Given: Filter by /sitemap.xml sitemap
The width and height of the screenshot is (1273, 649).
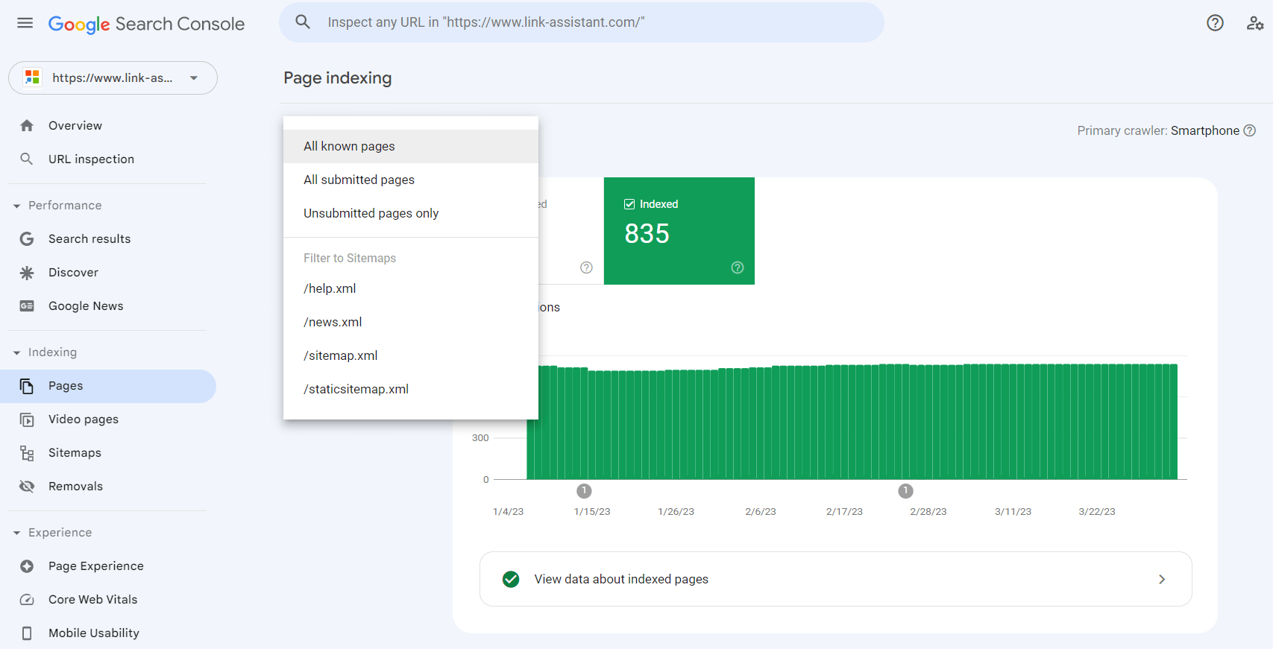Looking at the screenshot, I should 411,355.
